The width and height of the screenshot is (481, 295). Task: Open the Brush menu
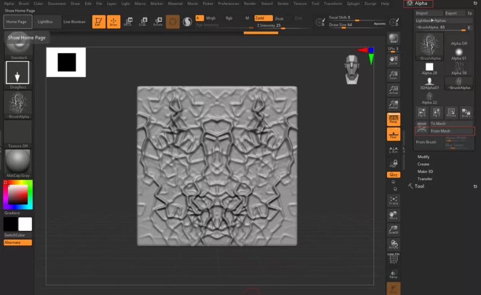click(24, 4)
